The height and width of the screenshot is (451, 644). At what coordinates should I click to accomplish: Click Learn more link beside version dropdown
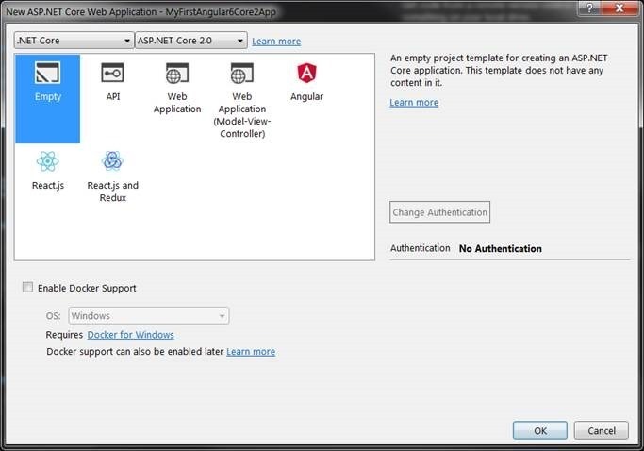pyautogui.click(x=276, y=42)
